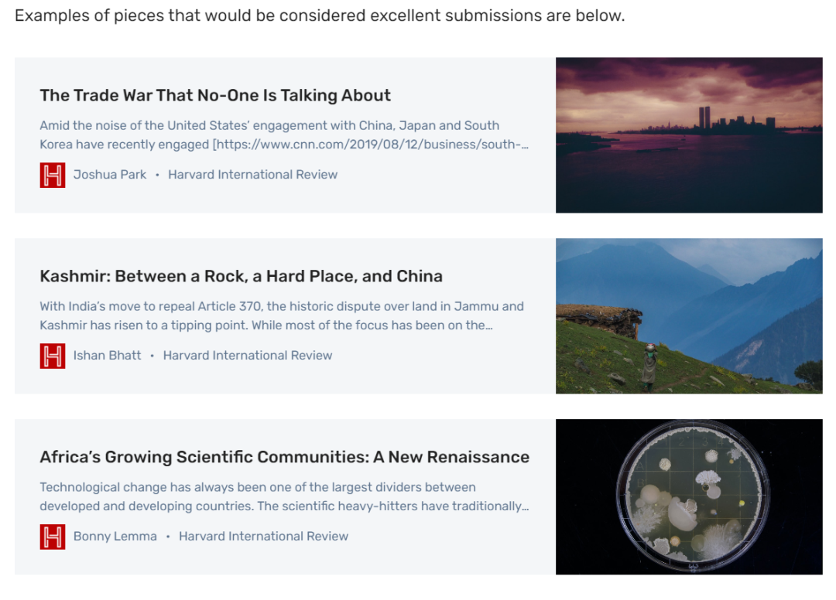Open the city skyline sunset thumbnail
The height and width of the screenshot is (600, 836).
click(x=689, y=135)
